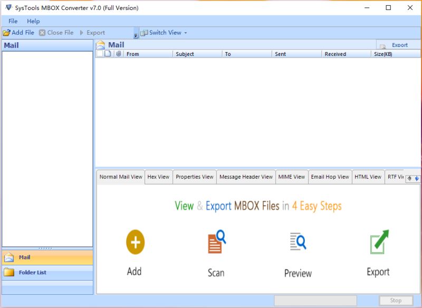
Task: Open the Message Header View tab
Action: (246, 177)
